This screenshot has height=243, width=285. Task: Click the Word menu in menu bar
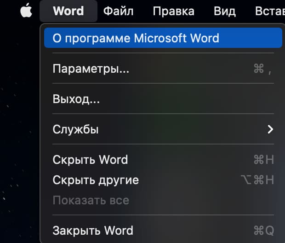point(68,11)
